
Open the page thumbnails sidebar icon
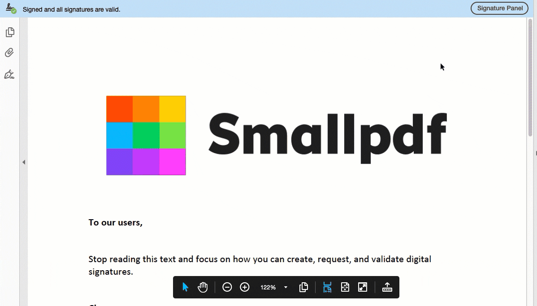click(10, 32)
